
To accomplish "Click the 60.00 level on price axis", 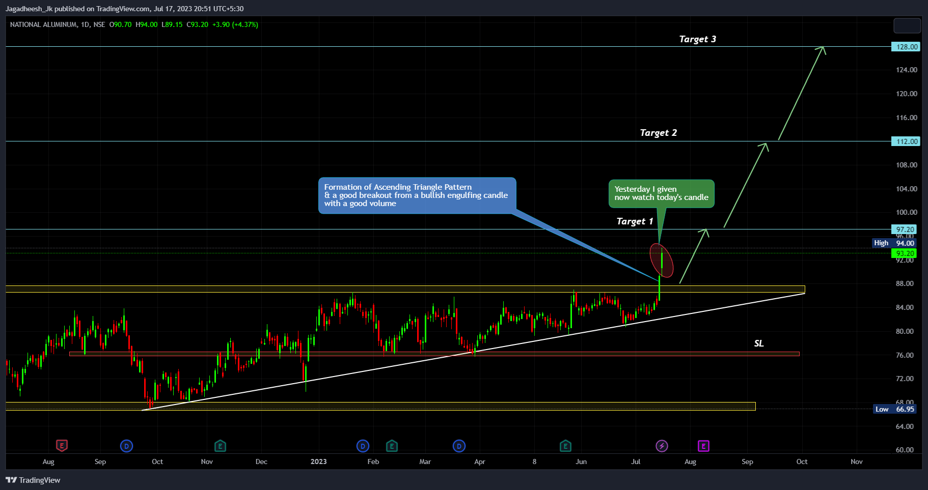I will [905, 450].
